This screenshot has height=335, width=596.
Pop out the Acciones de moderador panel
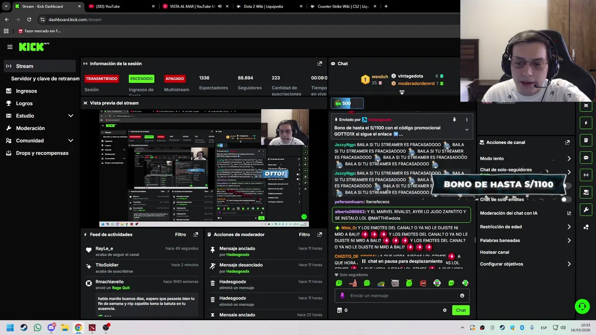[319, 234]
